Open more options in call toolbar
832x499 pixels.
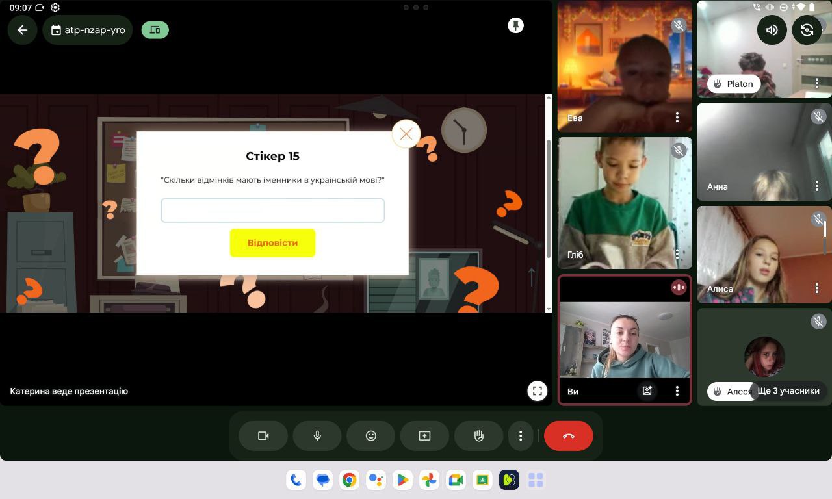tap(520, 436)
